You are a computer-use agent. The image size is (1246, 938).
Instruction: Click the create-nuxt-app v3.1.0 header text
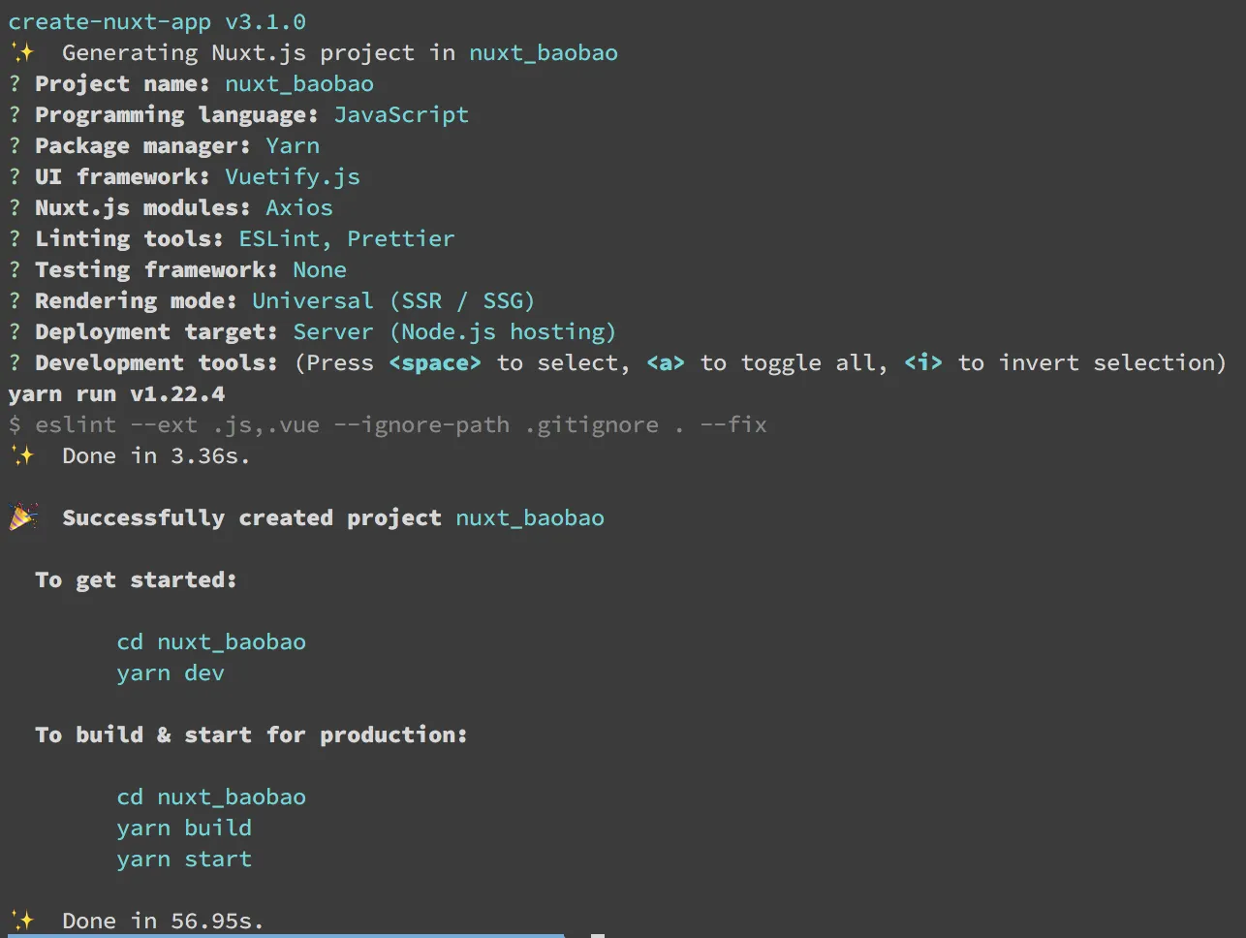pyautogui.click(x=157, y=21)
